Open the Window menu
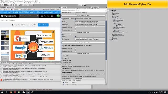 pyautogui.click(x=36, y=3)
